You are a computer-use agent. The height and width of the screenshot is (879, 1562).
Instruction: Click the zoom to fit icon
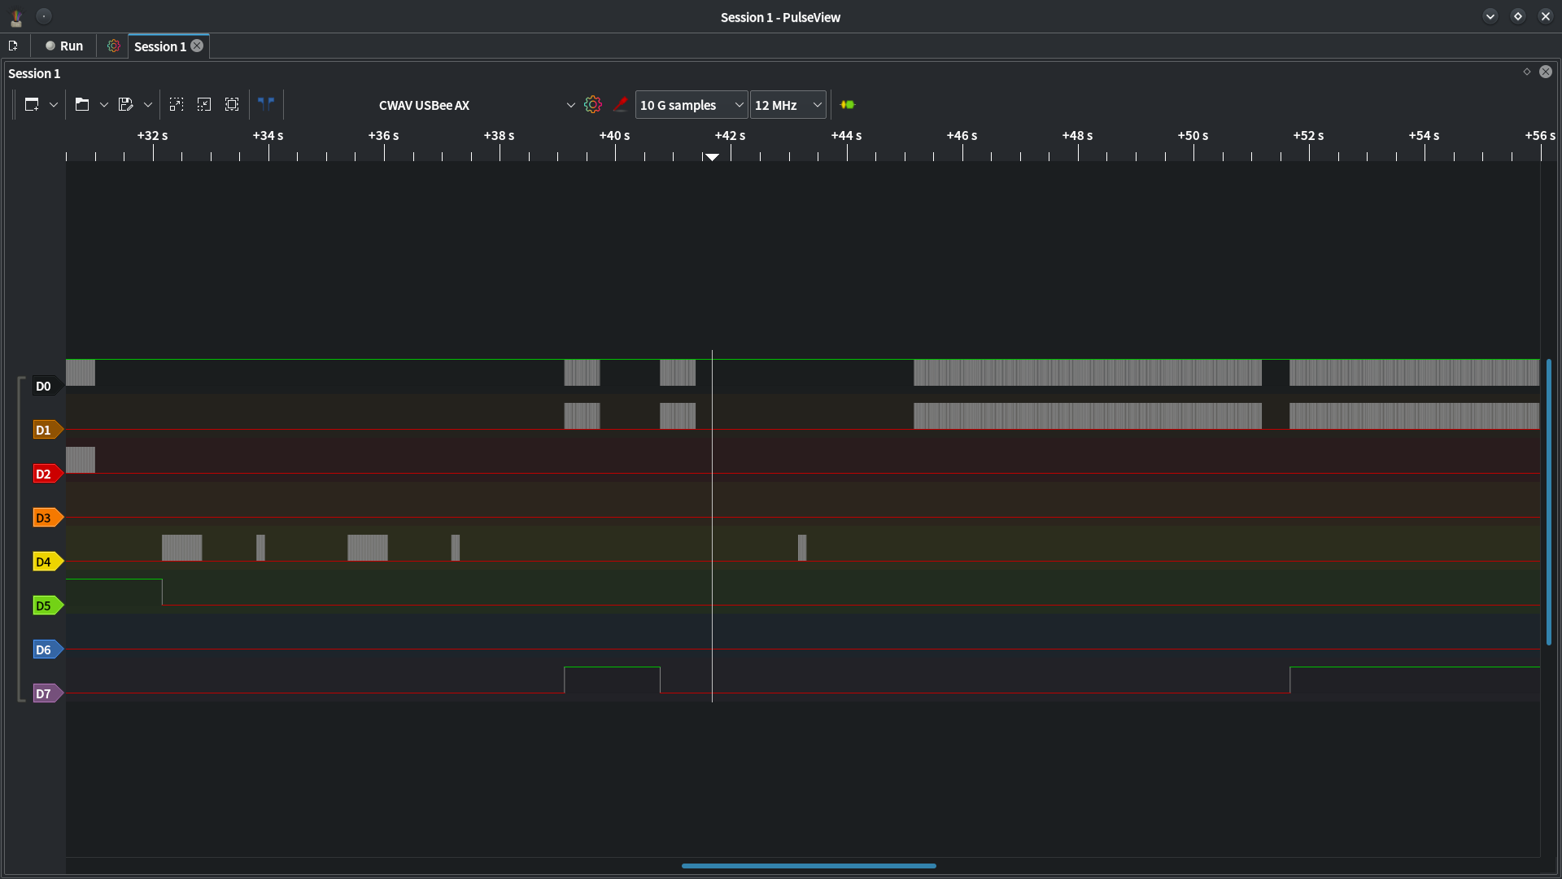[232, 105]
